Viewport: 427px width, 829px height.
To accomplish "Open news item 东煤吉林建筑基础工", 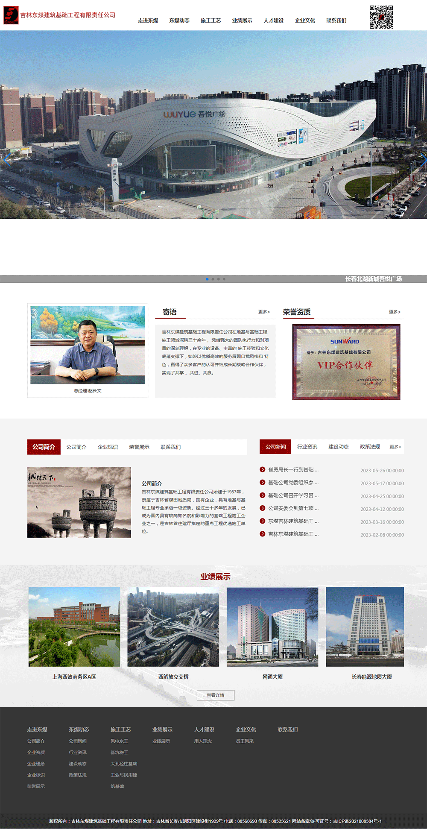I will pos(293,521).
